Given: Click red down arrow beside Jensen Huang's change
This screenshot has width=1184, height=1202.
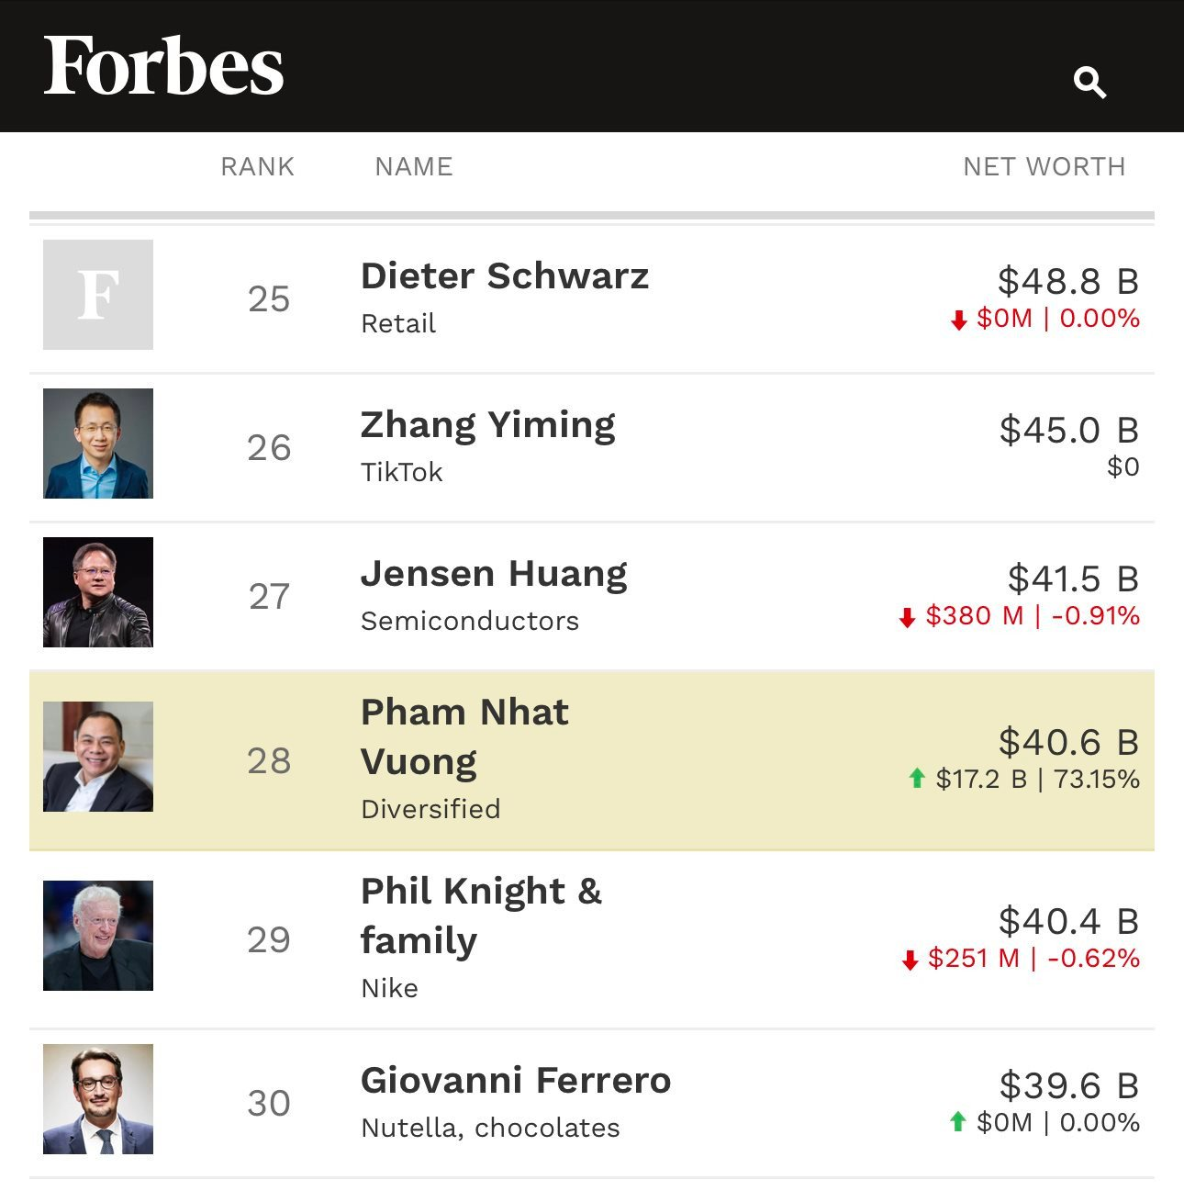Looking at the screenshot, I should [908, 617].
